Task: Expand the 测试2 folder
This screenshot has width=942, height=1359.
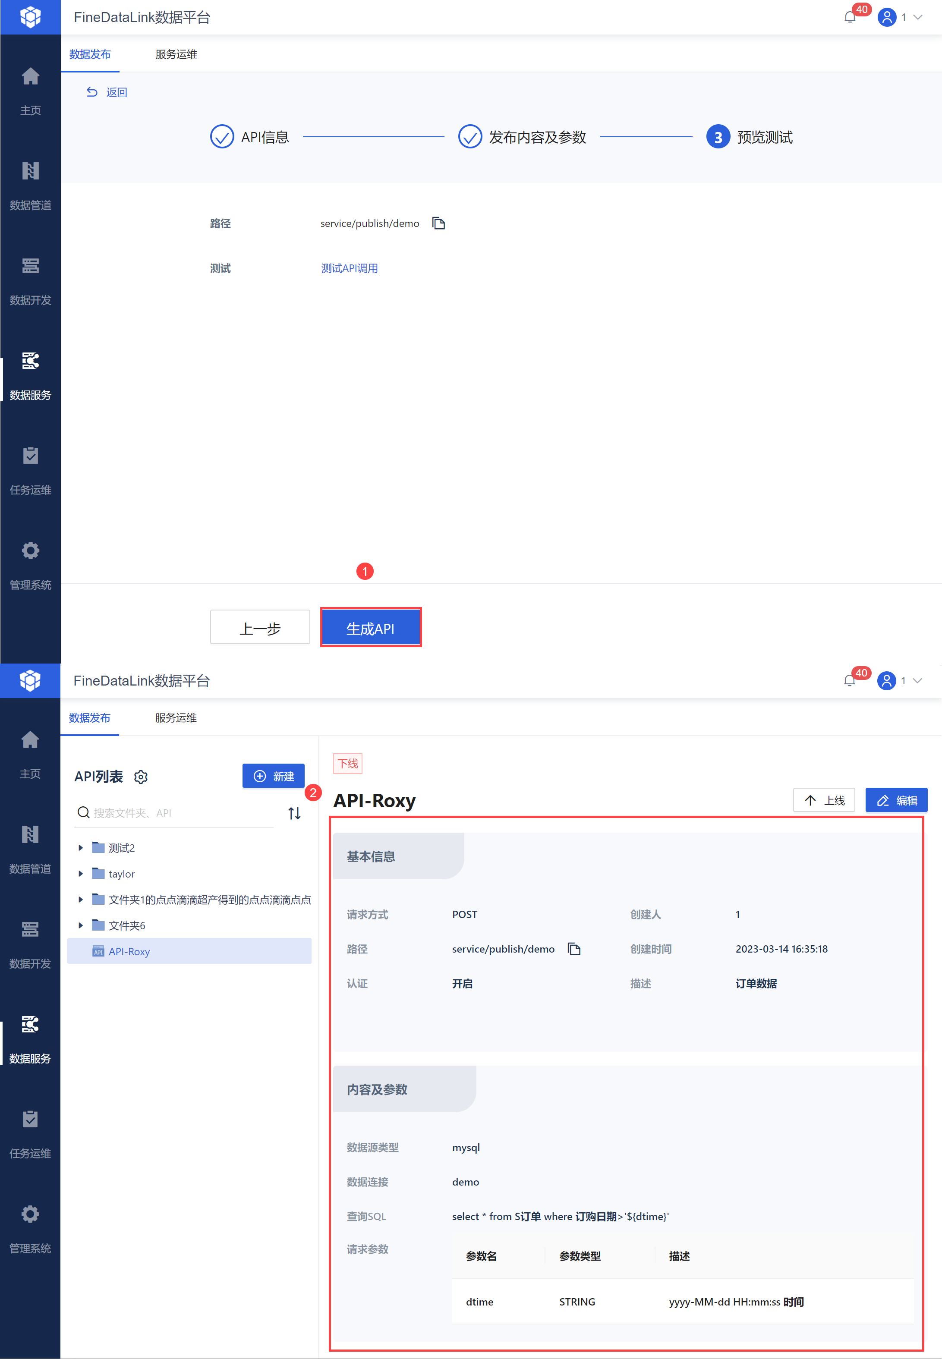Action: tap(81, 848)
